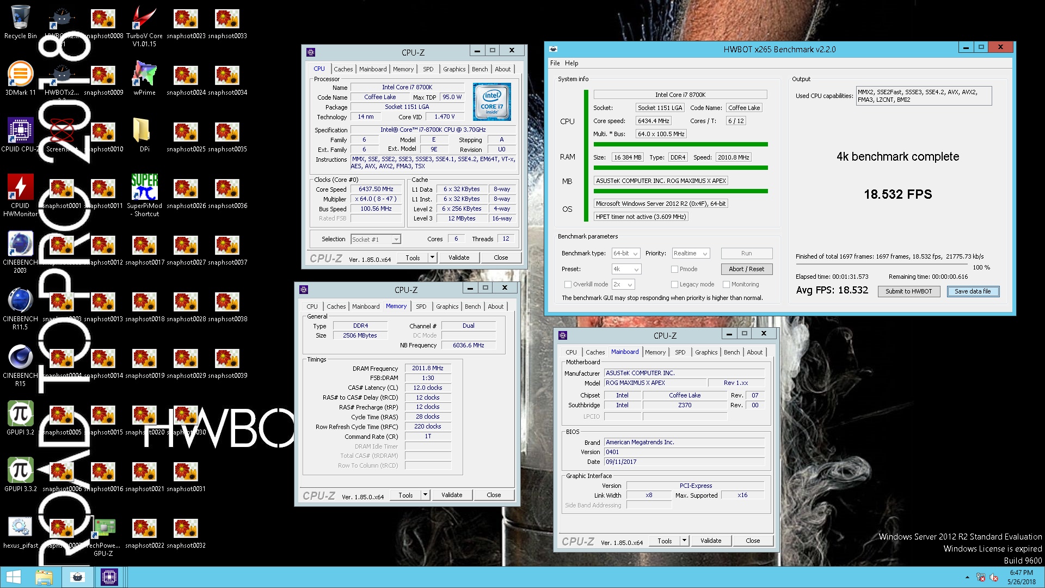Open File Explorer from taskbar
The height and width of the screenshot is (588, 1045).
(44, 577)
